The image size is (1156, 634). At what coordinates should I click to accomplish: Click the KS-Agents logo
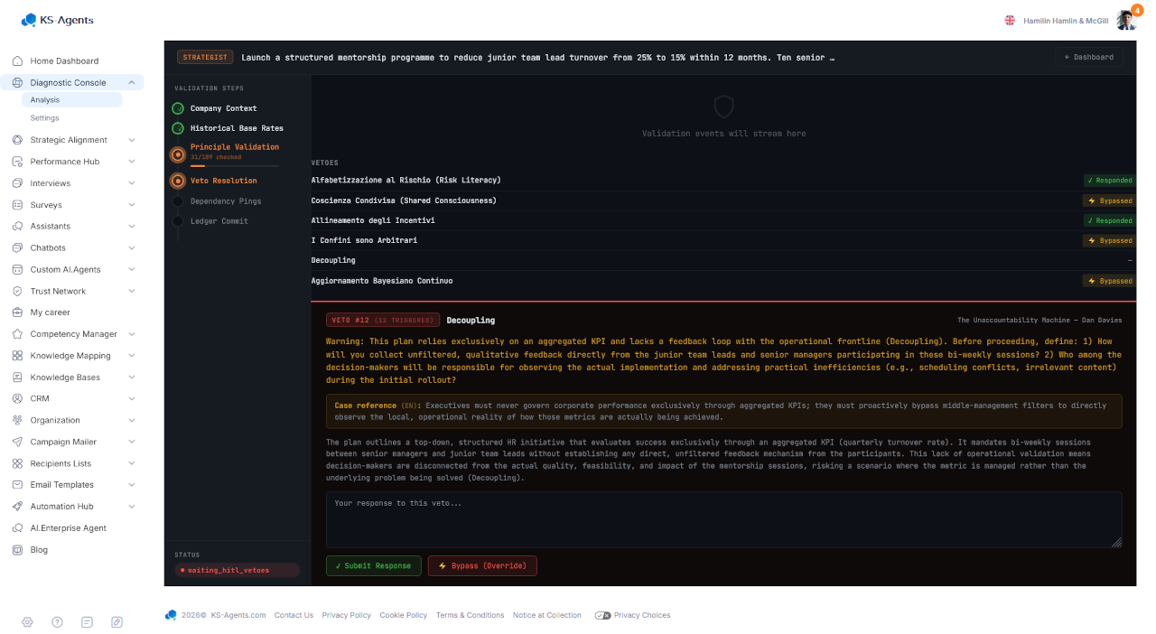58,20
